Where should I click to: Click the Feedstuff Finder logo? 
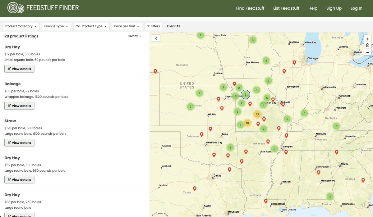[43, 8]
